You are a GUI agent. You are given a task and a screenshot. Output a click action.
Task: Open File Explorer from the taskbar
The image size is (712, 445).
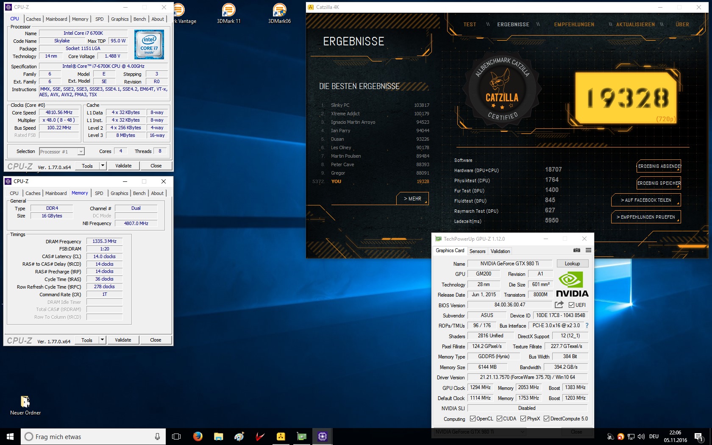click(218, 437)
